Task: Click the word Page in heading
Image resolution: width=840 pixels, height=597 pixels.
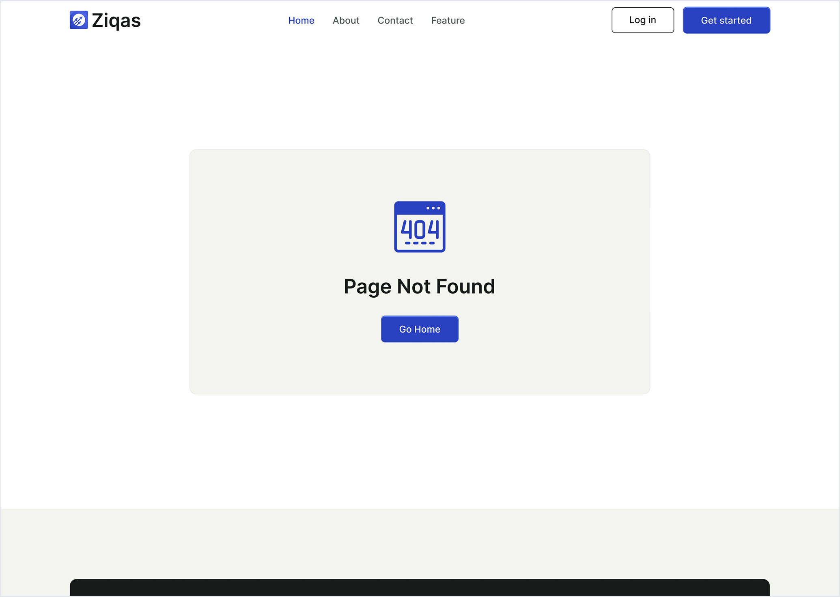Action: pyautogui.click(x=367, y=286)
